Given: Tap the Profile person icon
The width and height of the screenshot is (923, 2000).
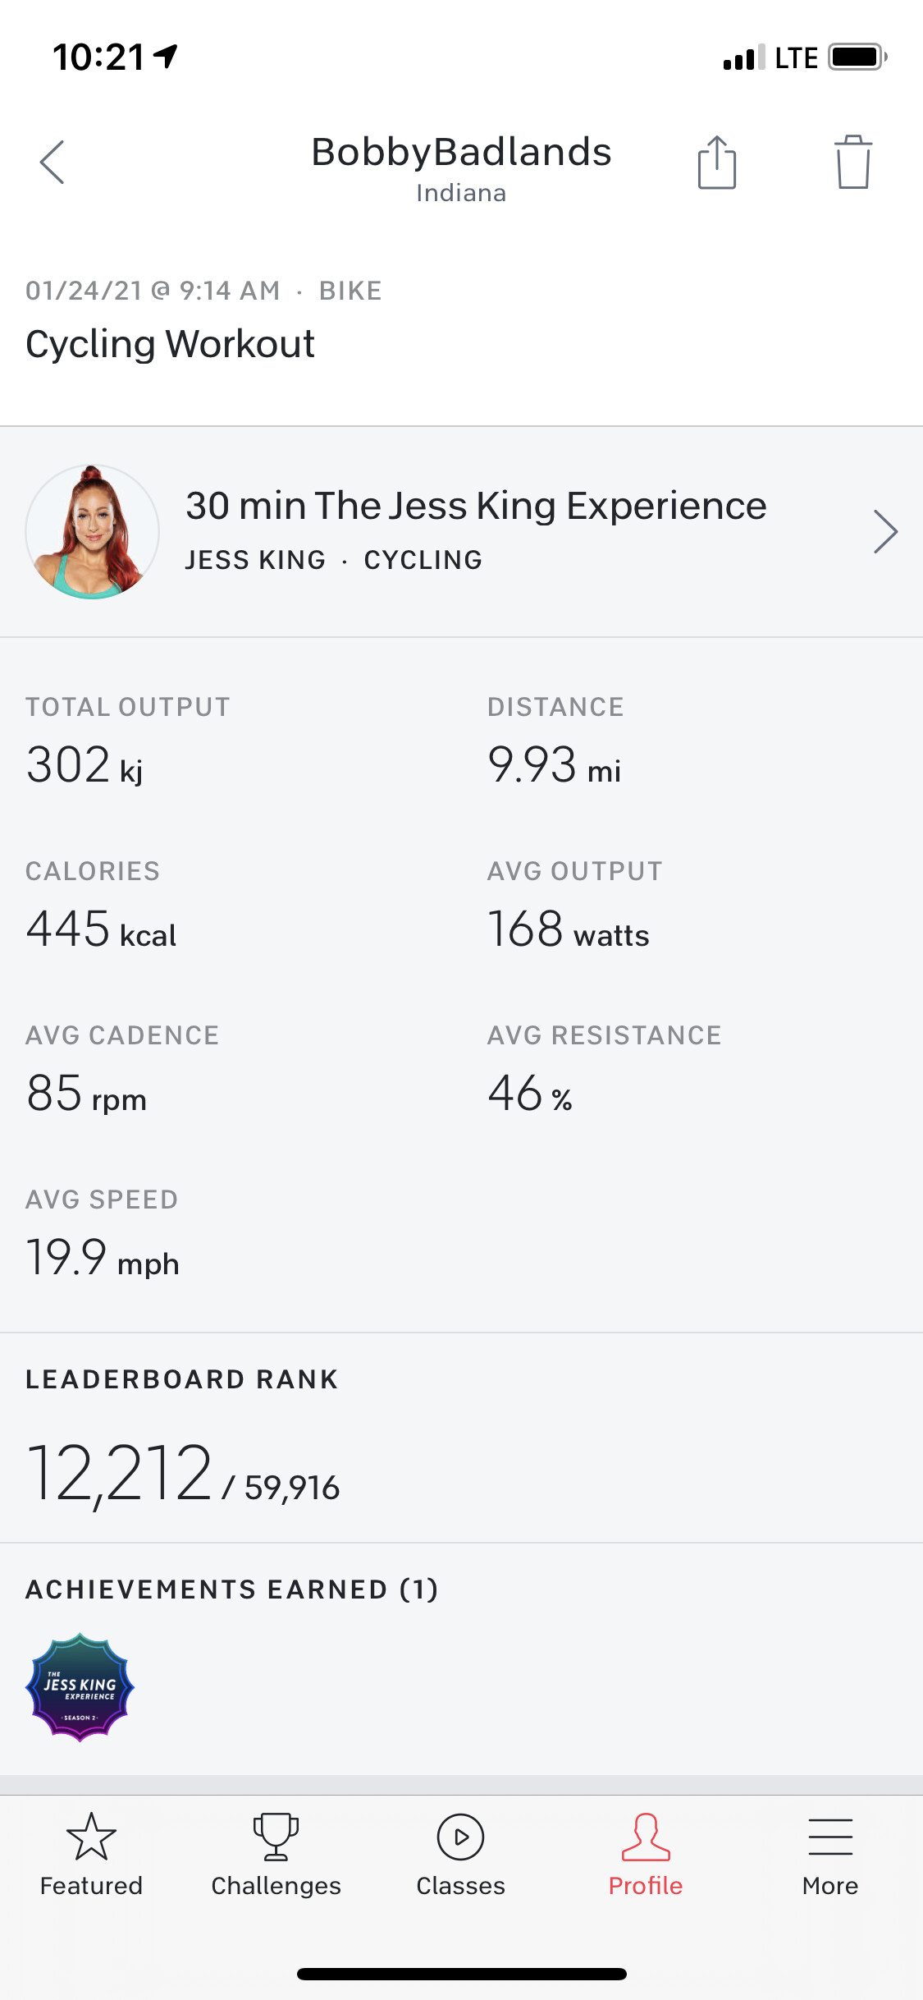Looking at the screenshot, I should click(x=646, y=1837).
